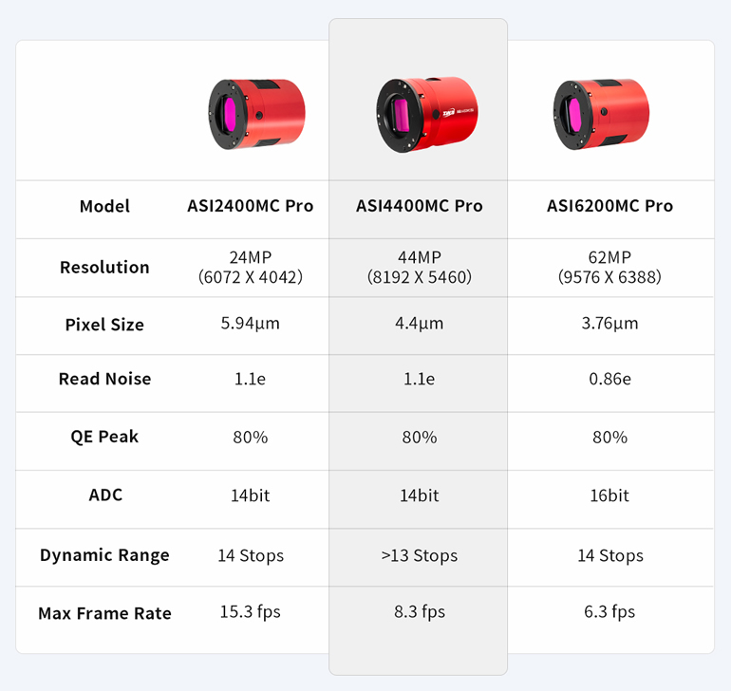731x691 pixels.
Task: Select the ASI2400MC Pro model name
Action: tap(250, 206)
